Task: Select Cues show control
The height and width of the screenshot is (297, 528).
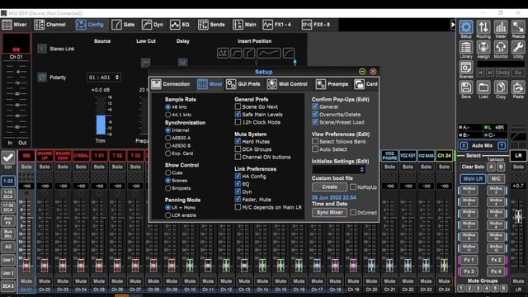Action: (167, 172)
